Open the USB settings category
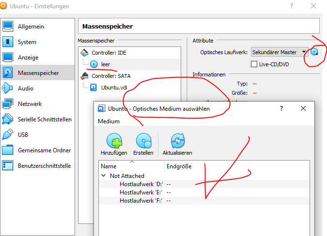 coord(37,134)
